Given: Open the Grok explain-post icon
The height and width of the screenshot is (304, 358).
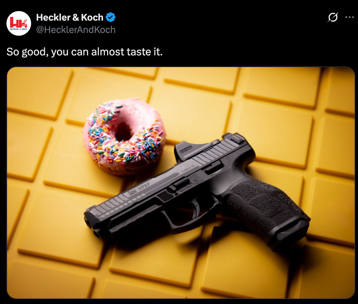Looking at the screenshot, I should pos(332,17).
